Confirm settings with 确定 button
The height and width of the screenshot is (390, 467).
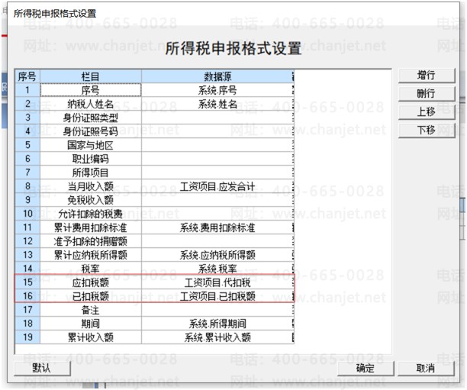(366, 369)
